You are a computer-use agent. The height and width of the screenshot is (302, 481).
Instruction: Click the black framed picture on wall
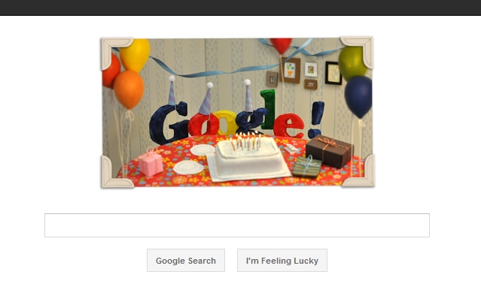click(x=333, y=73)
